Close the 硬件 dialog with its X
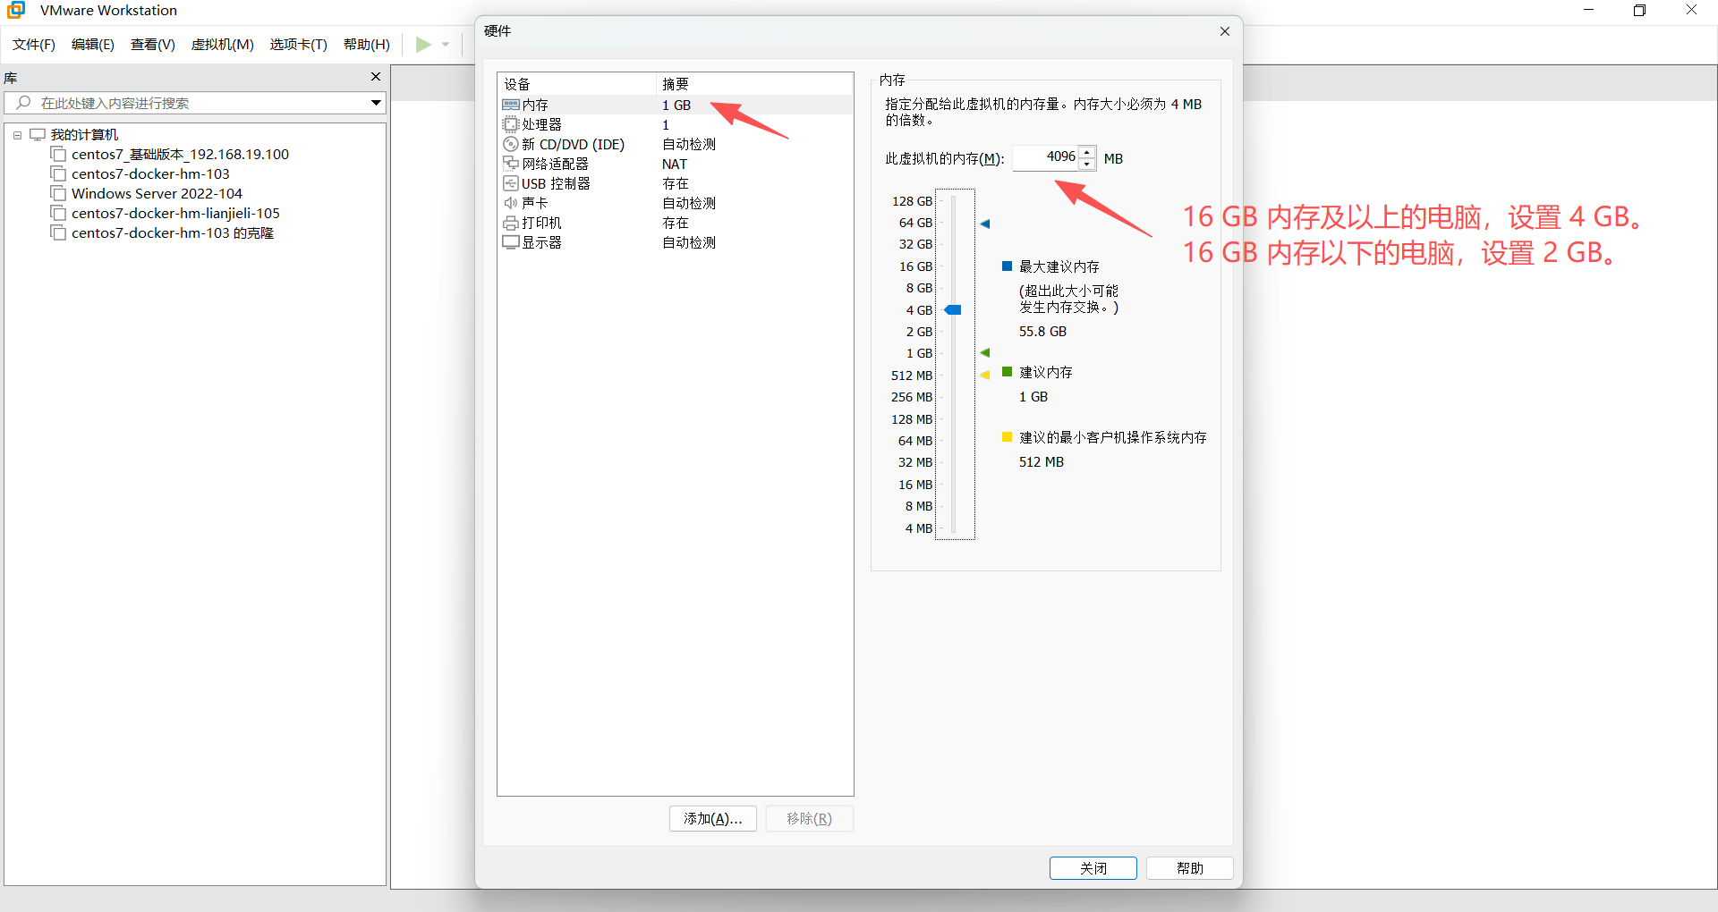The width and height of the screenshot is (1718, 912). (x=1225, y=31)
